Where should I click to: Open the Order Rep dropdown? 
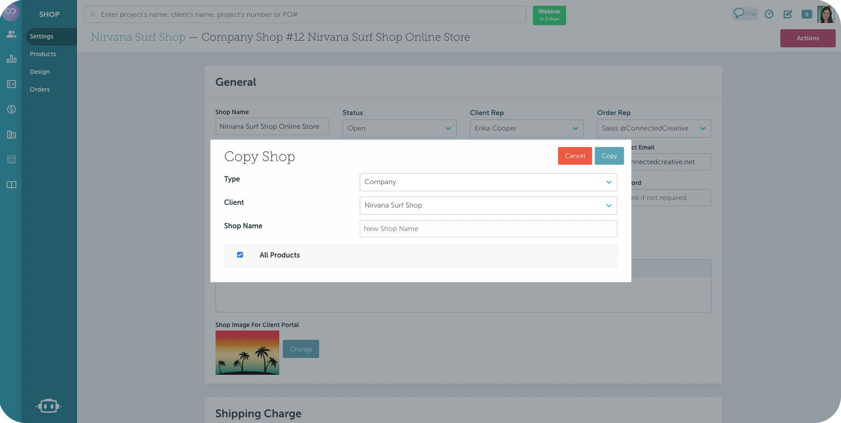(654, 128)
